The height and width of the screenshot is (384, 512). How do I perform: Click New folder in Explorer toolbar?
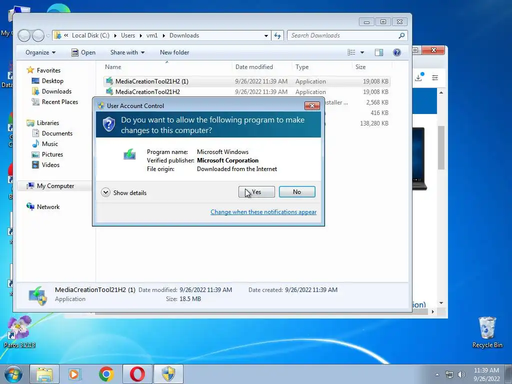pos(174,52)
